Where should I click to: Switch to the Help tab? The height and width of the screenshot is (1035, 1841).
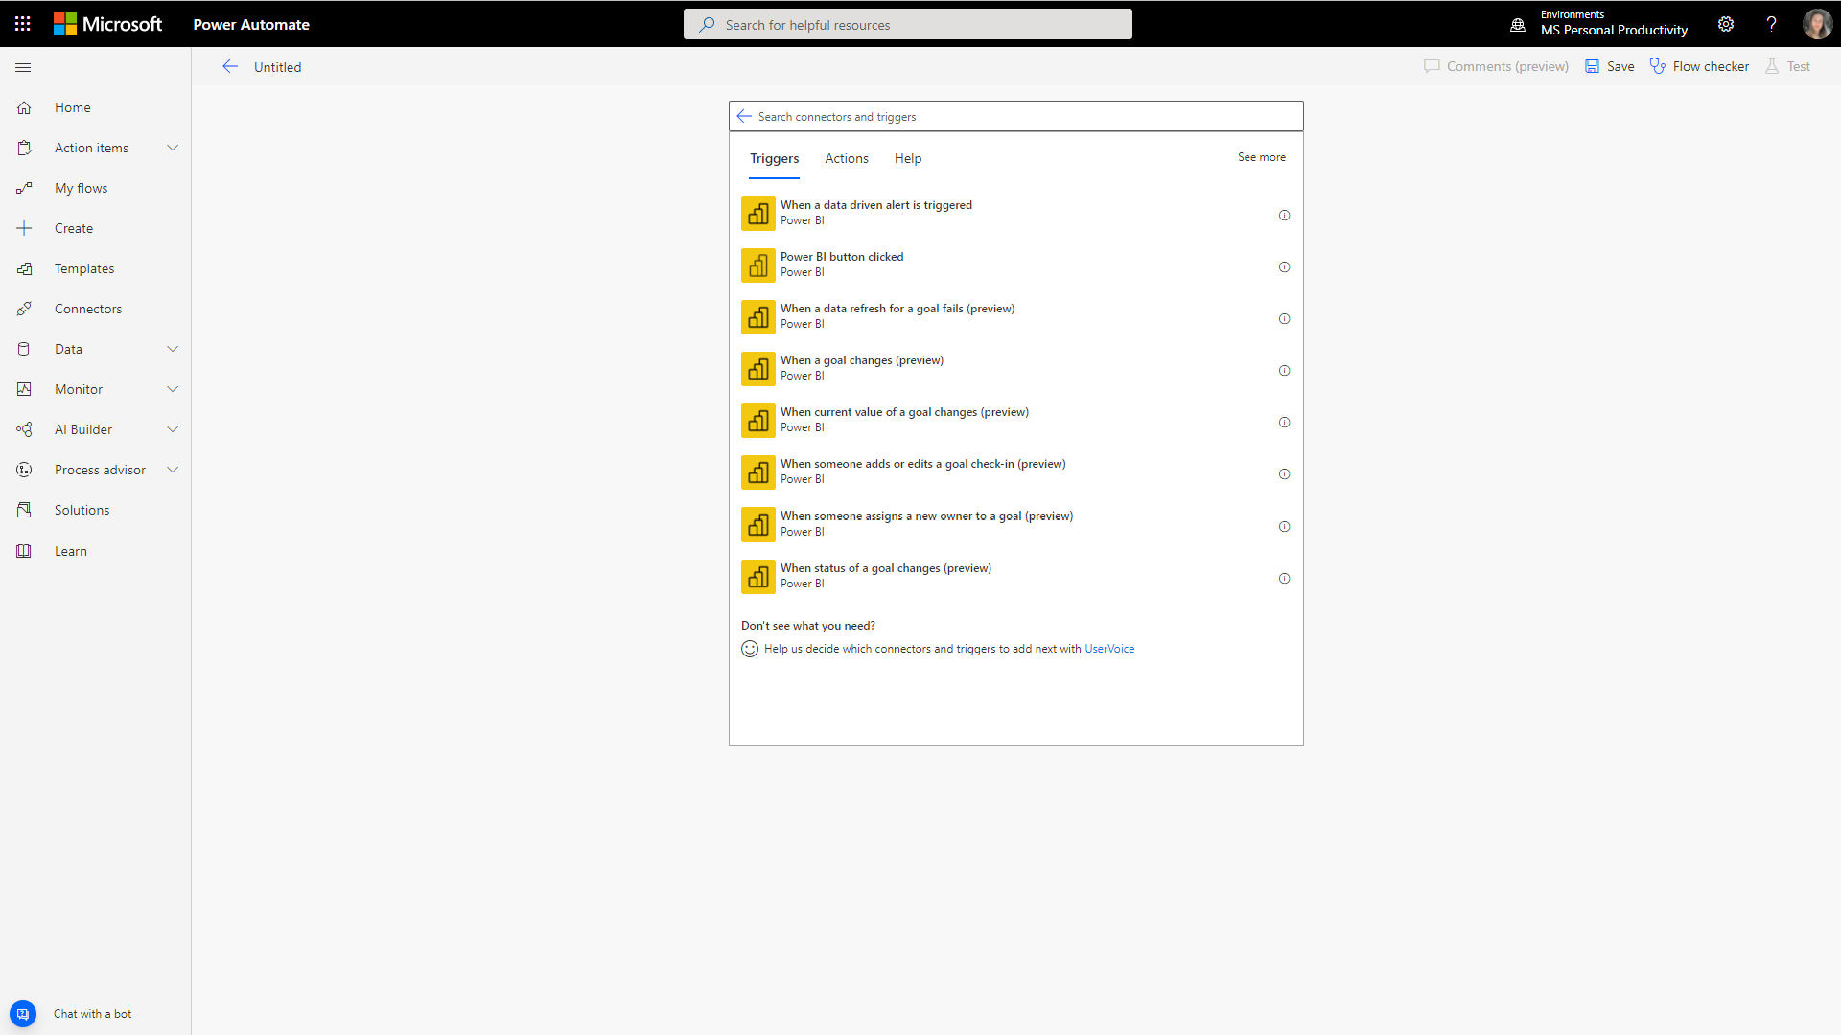pyautogui.click(x=908, y=158)
